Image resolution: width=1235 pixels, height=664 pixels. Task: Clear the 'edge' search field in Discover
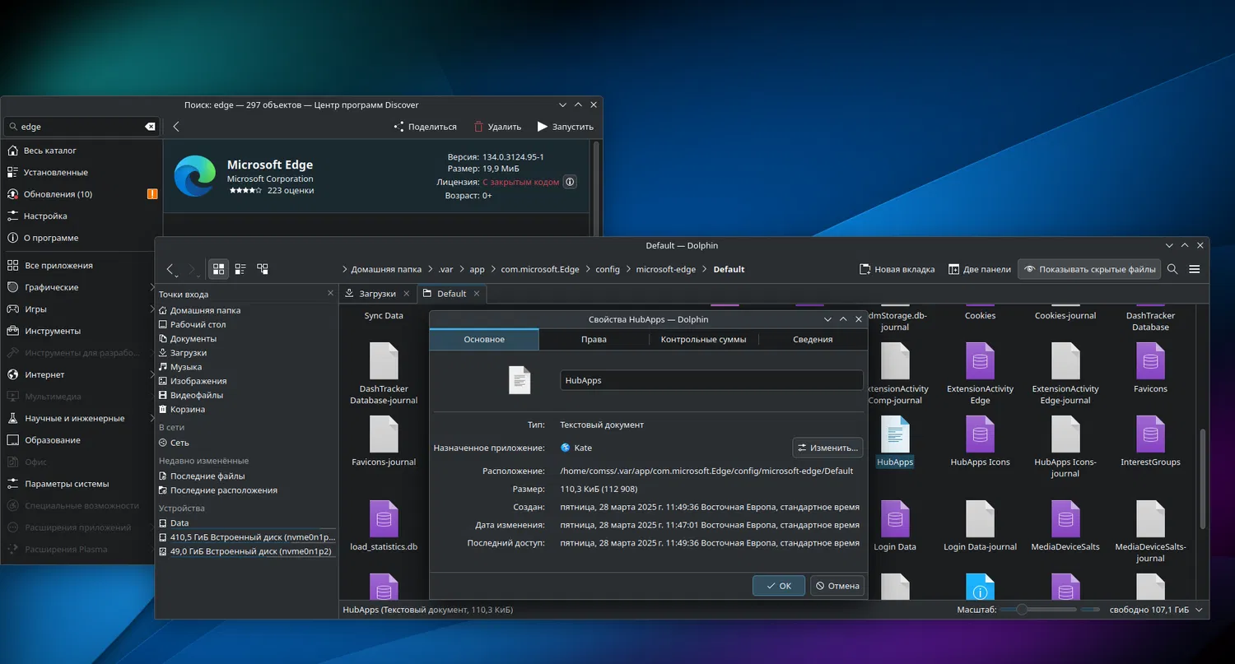tap(150, 127)
